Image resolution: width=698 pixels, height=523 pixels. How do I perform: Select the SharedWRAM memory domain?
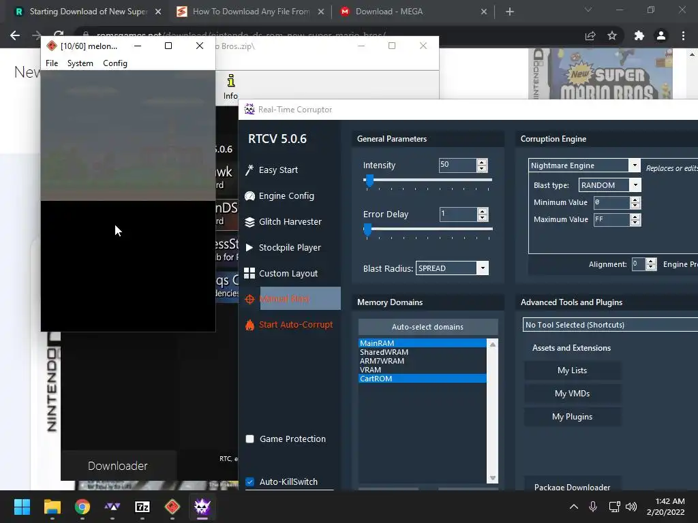click(422, 352)
